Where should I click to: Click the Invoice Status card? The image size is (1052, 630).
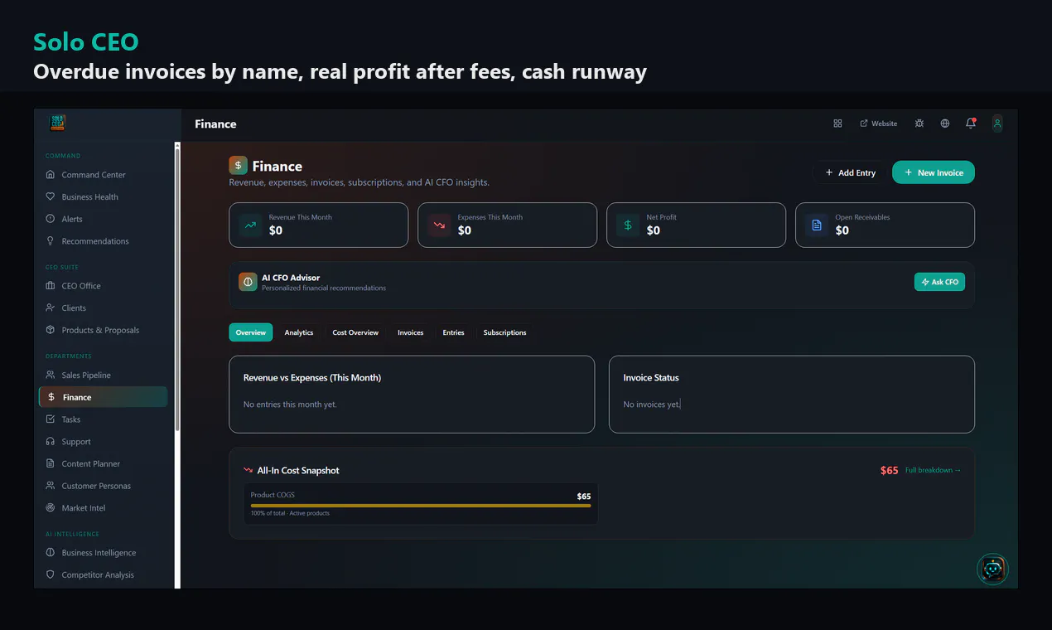tap(792, 395)
